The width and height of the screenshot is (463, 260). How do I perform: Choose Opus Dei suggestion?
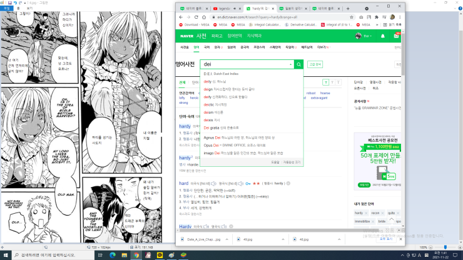252,145
